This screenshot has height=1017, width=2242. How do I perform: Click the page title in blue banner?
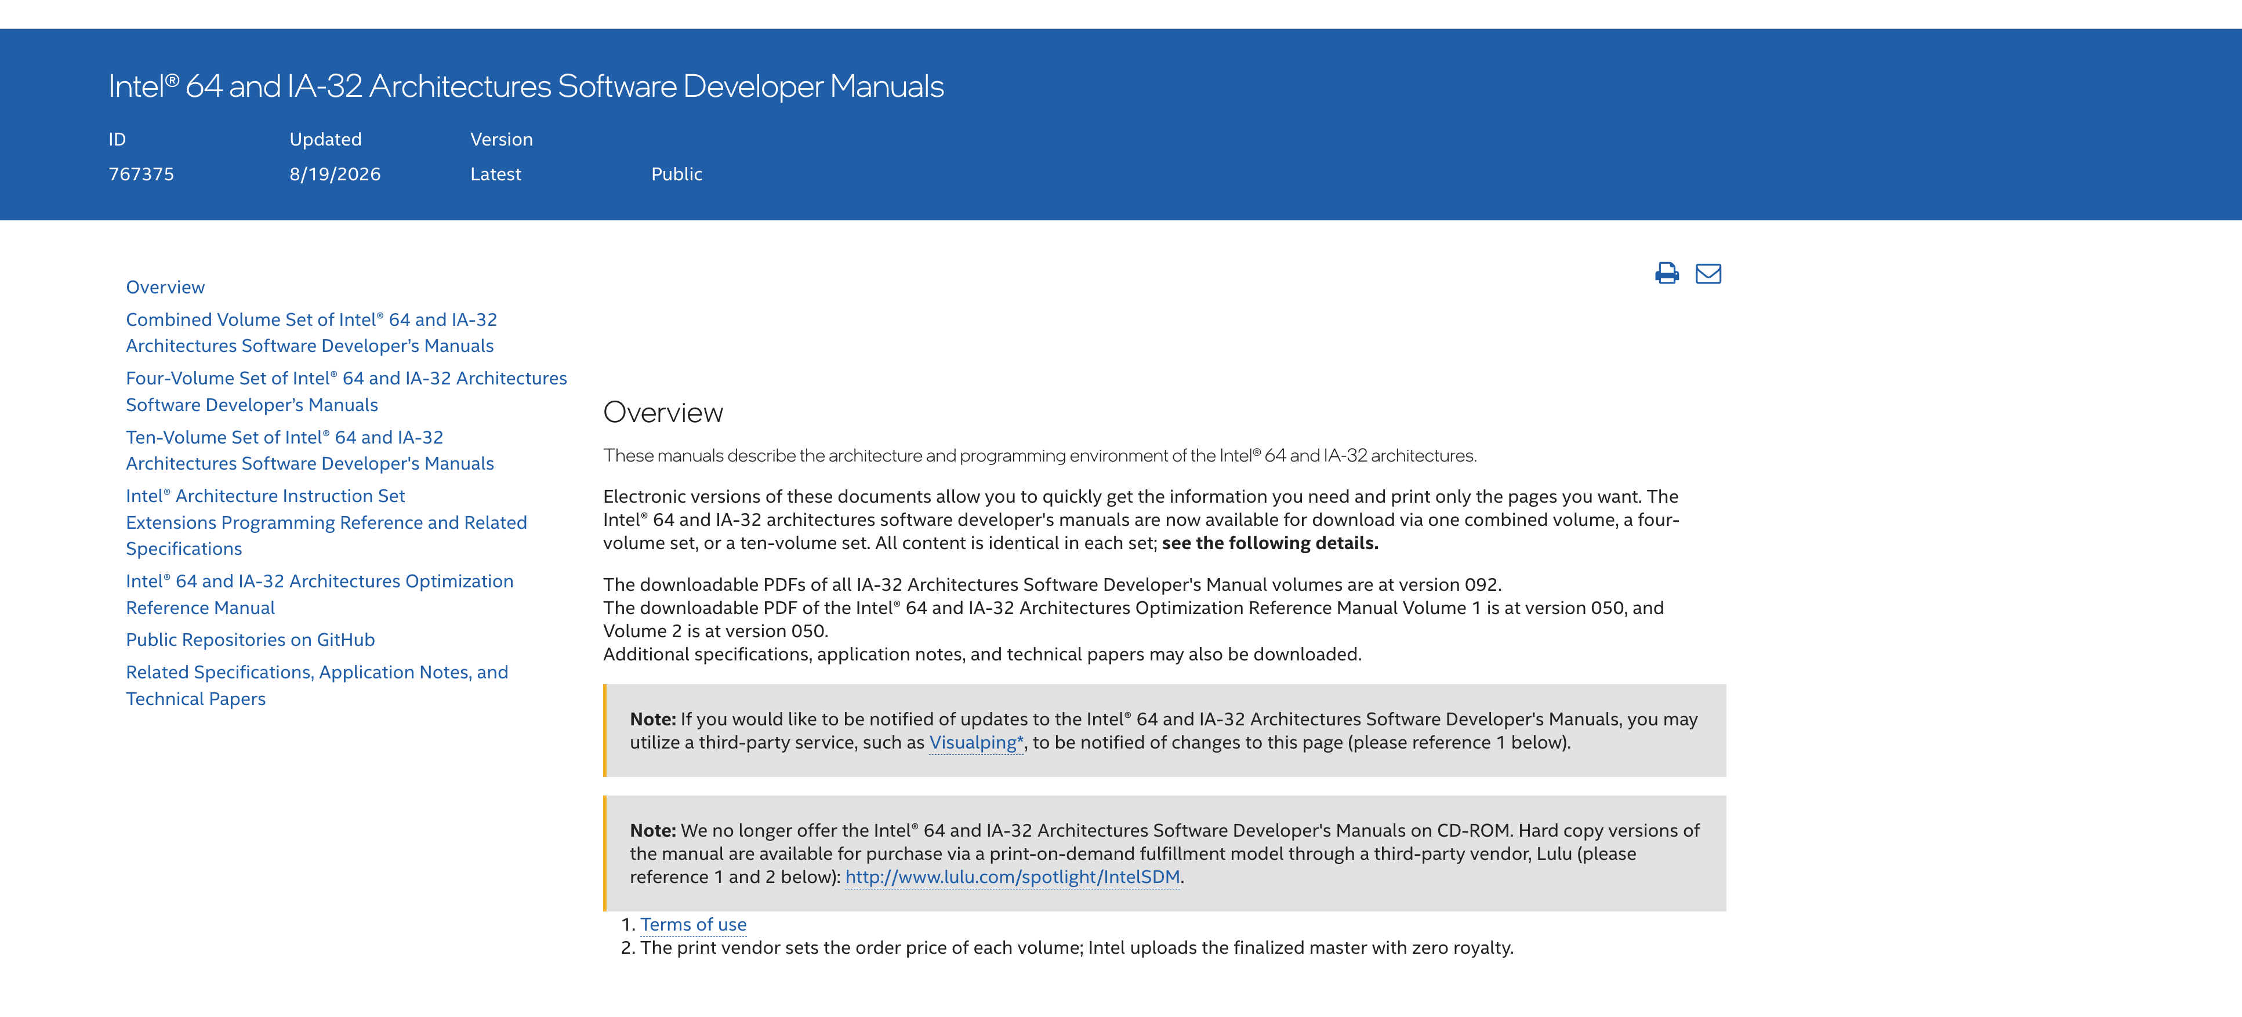[525, 86]
